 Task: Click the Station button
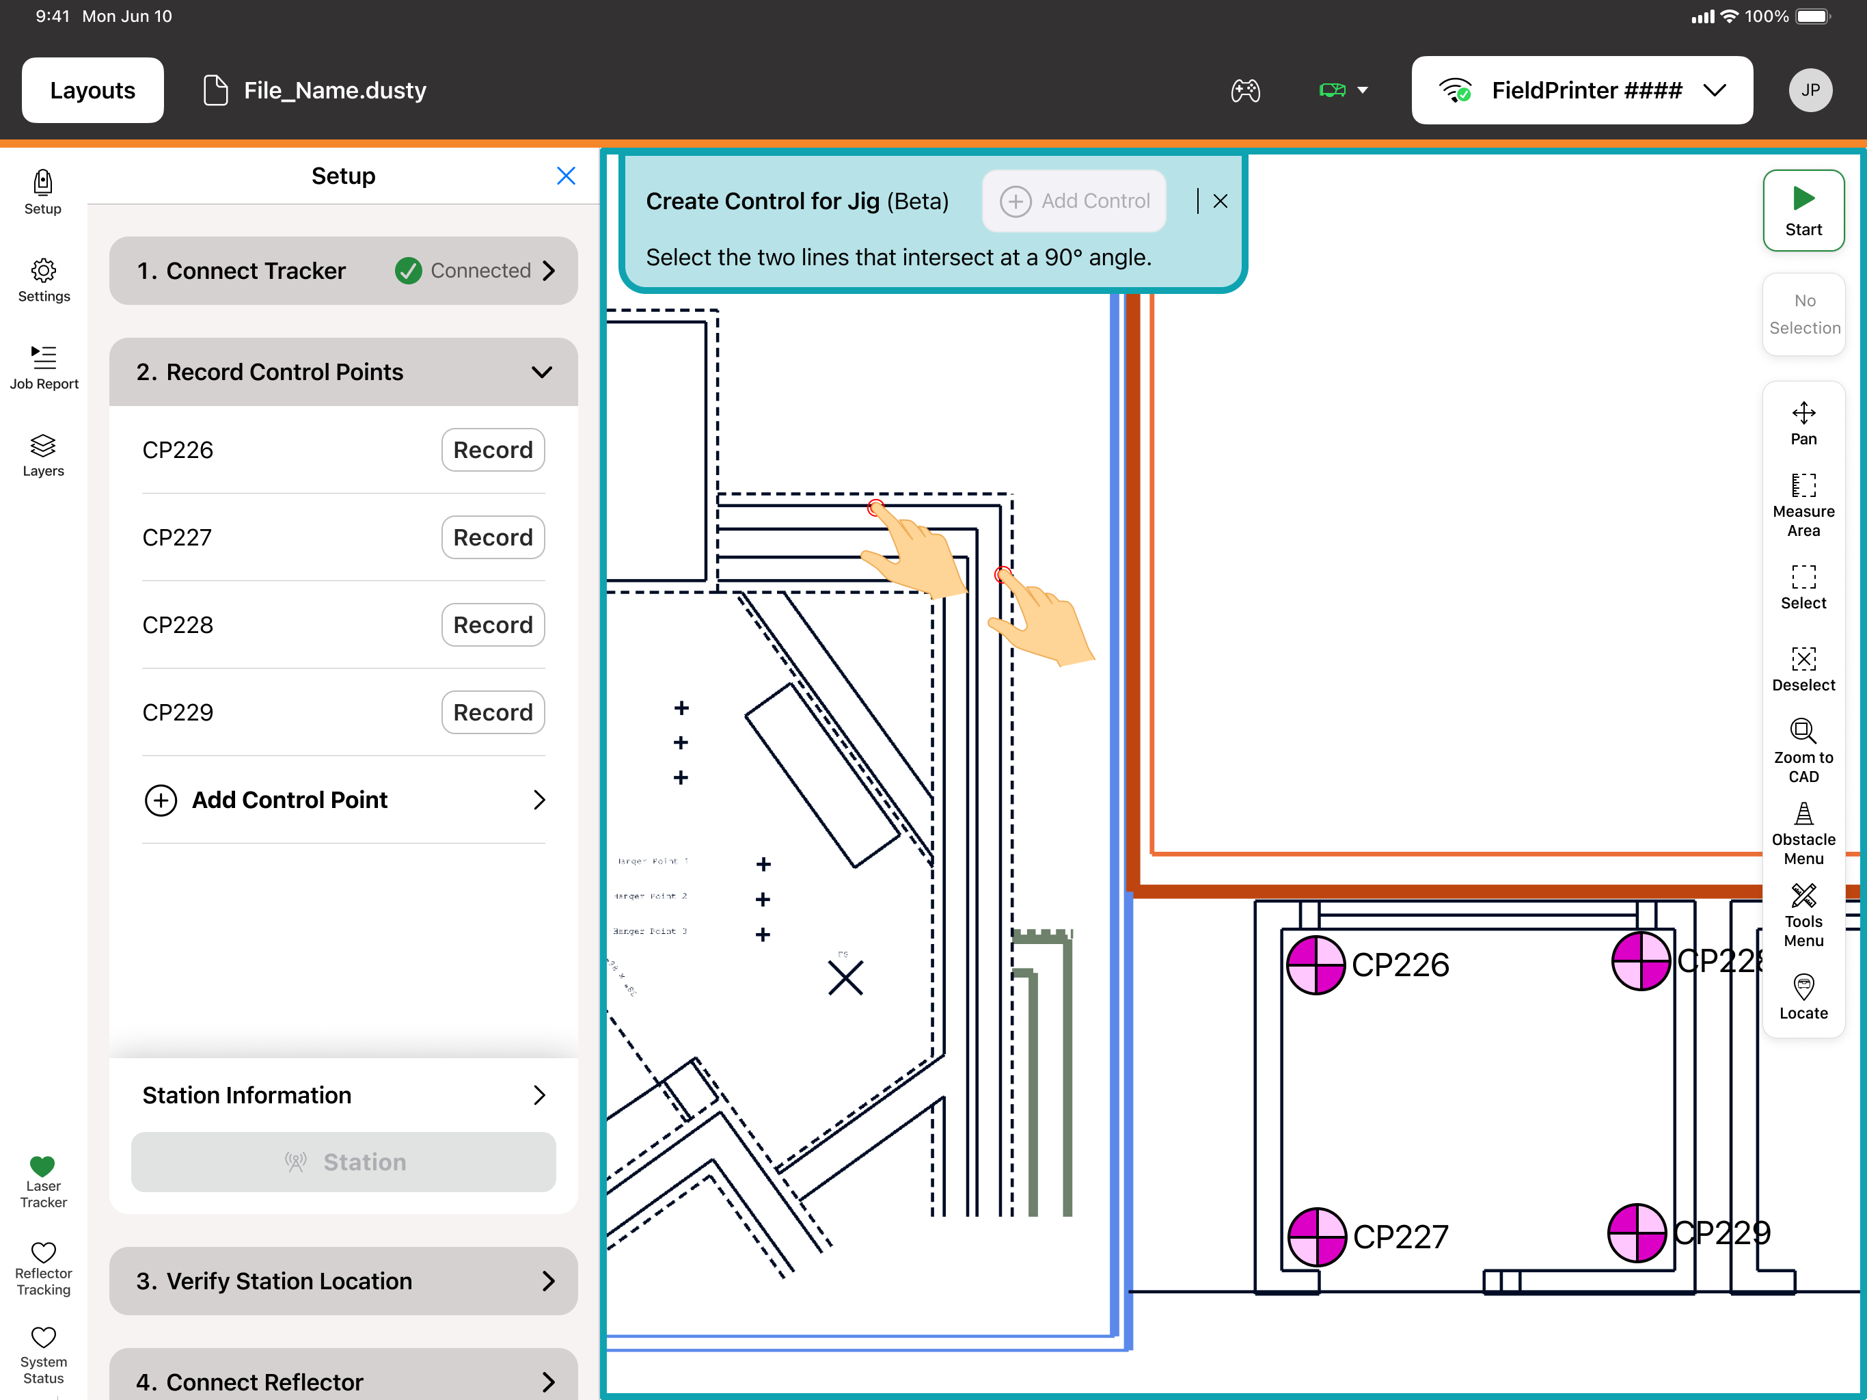pyautogui.click(x=342, y=1161)
